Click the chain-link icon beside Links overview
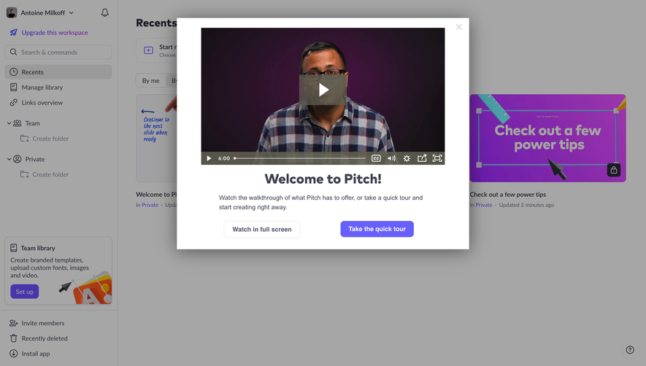Screen dimensions: 646x366 pos(14,103)
